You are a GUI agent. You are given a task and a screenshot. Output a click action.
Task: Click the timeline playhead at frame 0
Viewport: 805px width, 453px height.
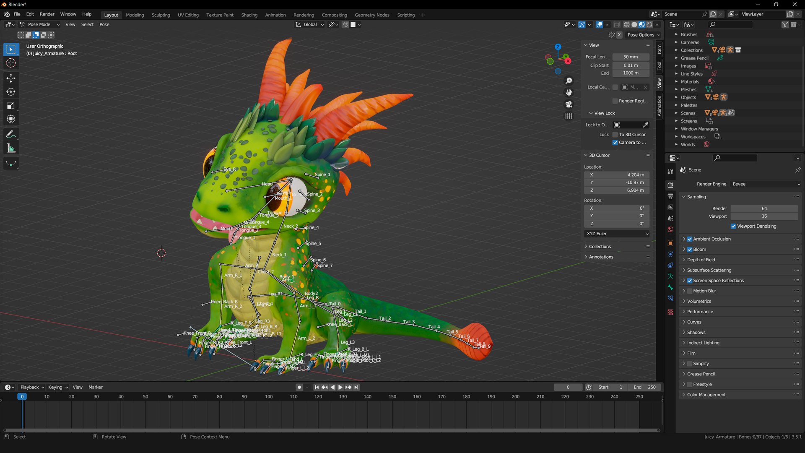pos(22,397)
